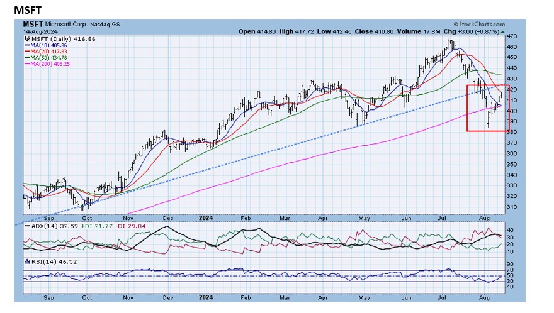Click bold '2024' on the price chart axis
Image resolution: width=554 pixels, height=313 pixels.
[206, 218]
